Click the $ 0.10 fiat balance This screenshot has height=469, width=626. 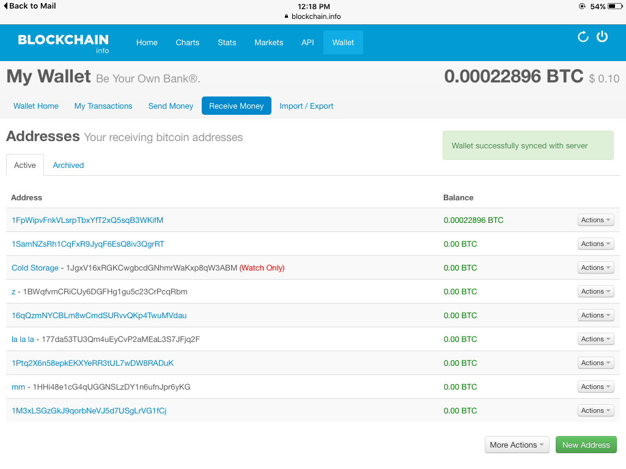604,79
